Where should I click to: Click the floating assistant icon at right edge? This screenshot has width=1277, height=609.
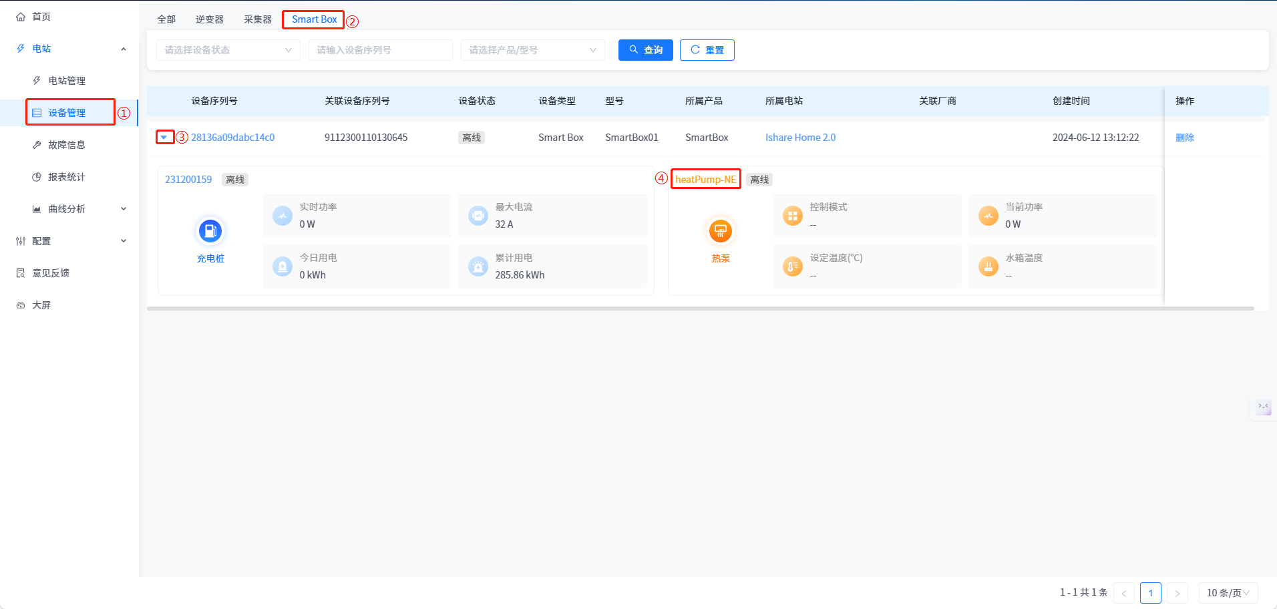coord(1263,407)
